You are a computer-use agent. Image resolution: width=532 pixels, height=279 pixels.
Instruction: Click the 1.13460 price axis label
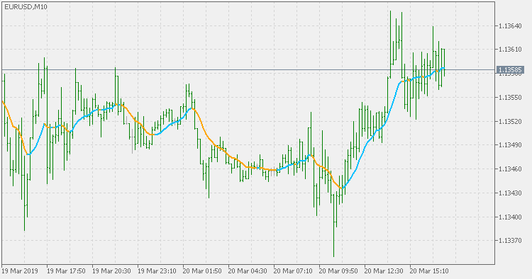tap(510, 169)
